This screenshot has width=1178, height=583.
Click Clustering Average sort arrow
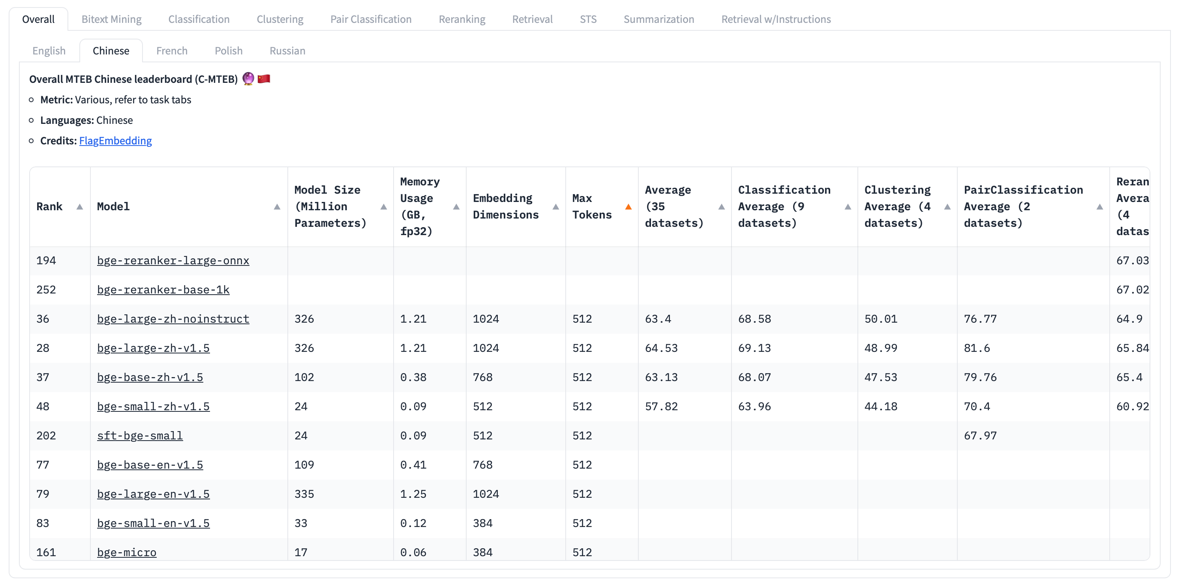pyautogui.click(x=947, y=207)
